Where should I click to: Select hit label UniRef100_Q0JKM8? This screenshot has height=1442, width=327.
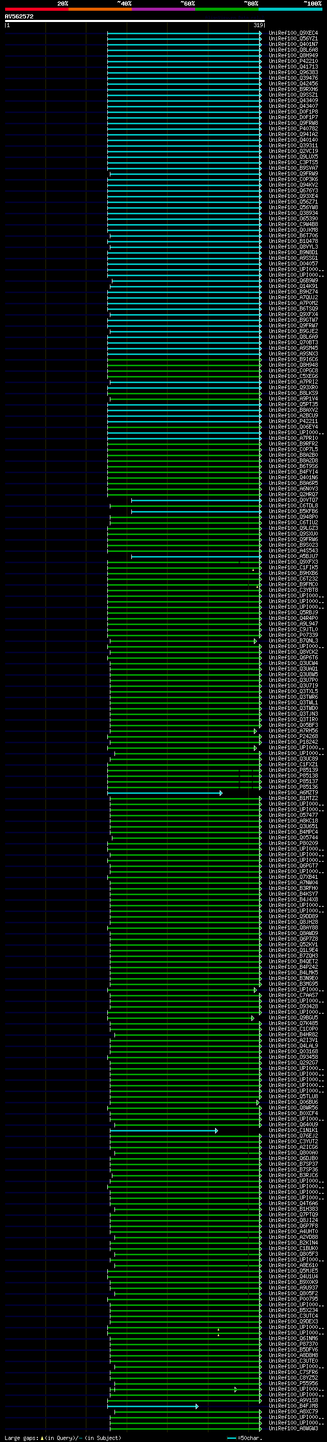point(293,230)
